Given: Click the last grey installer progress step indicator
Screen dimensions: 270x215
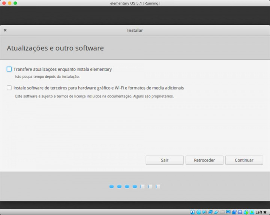Looking at the screenshot, I should pyautogui.click(x=158, y=186).
